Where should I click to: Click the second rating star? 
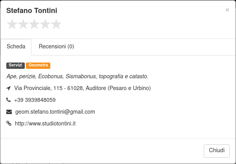click(23, 24)
